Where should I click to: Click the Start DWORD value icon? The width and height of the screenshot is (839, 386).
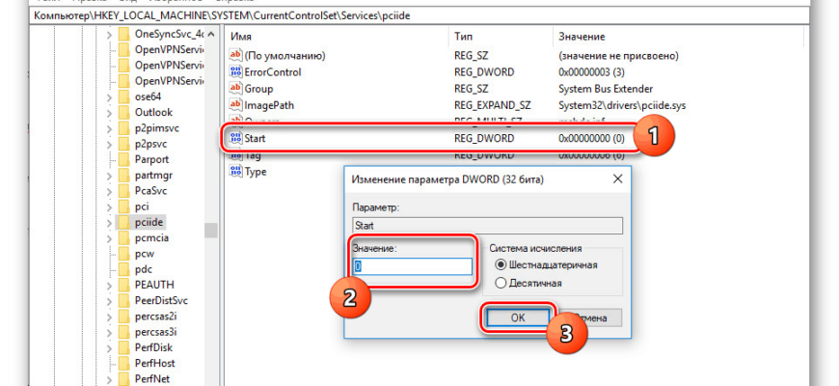point(235,139)
